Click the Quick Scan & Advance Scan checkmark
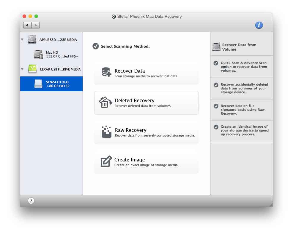 pos(216,63)
